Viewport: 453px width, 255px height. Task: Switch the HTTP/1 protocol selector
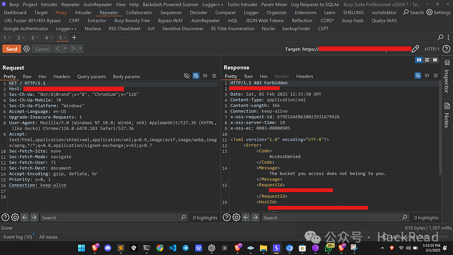[432, 49]
